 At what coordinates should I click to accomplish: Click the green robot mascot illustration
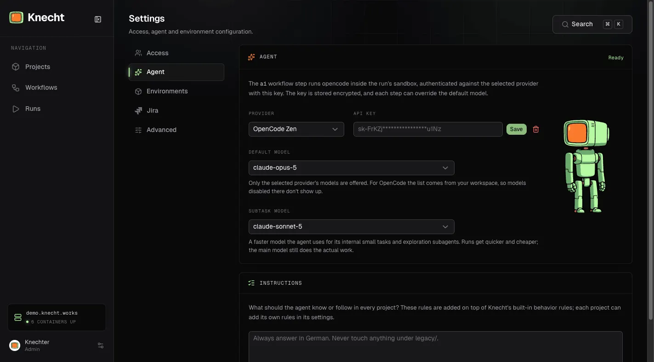point(586,166)
